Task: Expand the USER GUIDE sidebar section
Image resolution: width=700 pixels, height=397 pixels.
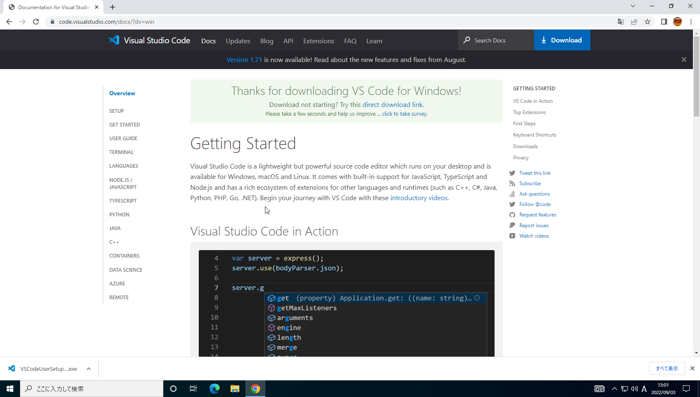Action: pos(123,139)
